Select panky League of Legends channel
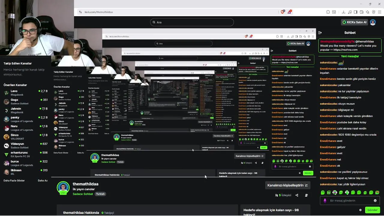The image size is (384, 216). tap(26, 119)
